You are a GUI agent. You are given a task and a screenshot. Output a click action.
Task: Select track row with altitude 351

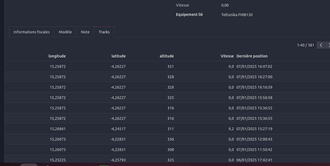click(x=170, y=66)
